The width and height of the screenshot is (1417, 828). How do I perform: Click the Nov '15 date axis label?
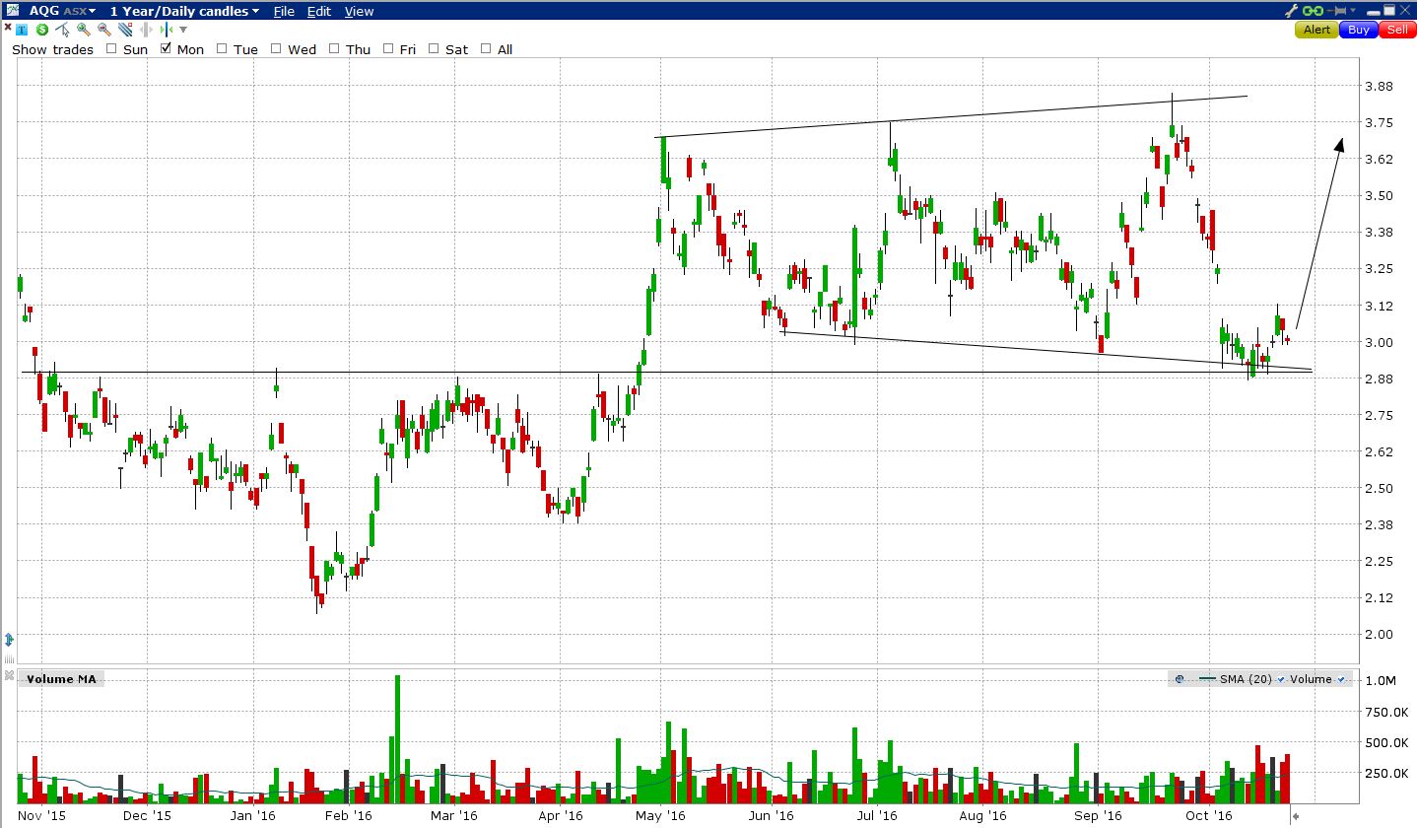(x=42, y=816)
